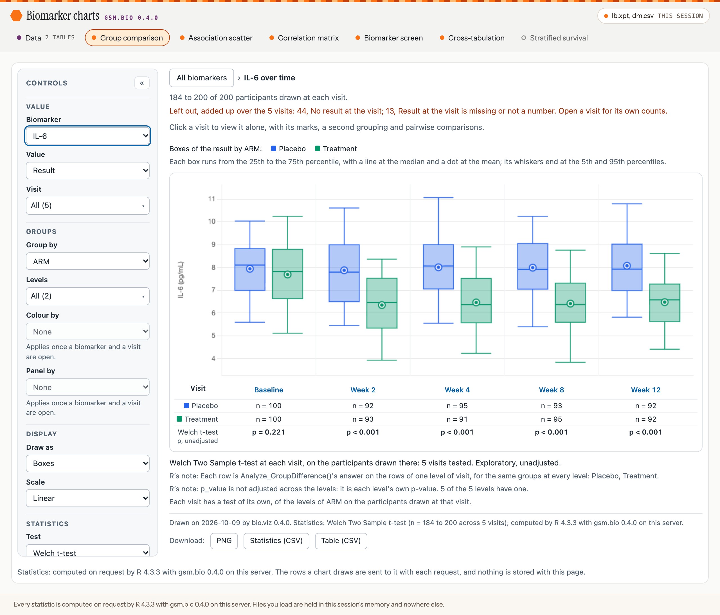
Task: Switch to the Association scatter tab
Action: click(x=216, y=38)
